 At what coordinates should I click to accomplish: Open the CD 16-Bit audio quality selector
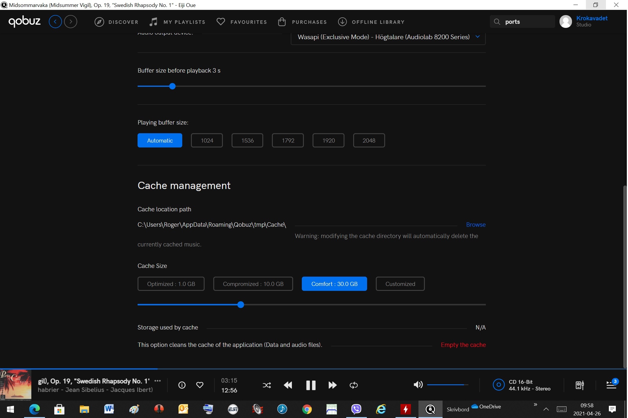(x=522, y=385)
